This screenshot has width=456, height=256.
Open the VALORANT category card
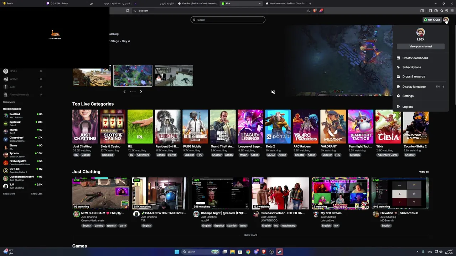click(333, 127)
